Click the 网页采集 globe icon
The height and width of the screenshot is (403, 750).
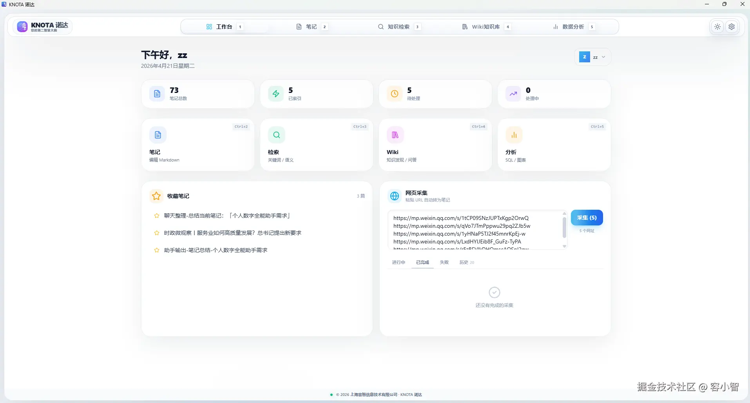coord(394,196)
